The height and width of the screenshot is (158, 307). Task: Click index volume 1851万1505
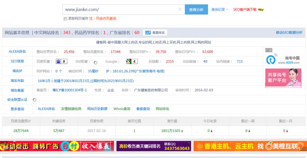tap(171, 131)
